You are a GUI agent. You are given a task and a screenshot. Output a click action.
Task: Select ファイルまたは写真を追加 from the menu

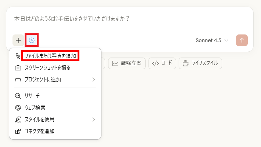(x=50, y=56)
